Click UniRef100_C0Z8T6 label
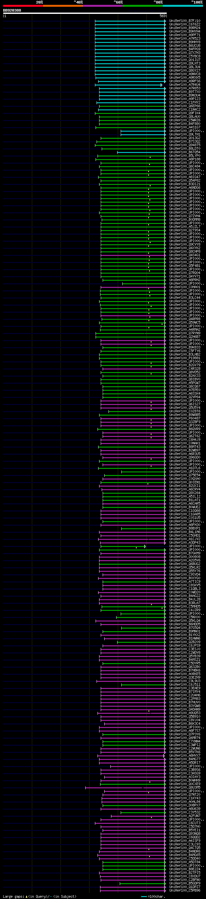206x899 pixels. click(x=185, y=411)
